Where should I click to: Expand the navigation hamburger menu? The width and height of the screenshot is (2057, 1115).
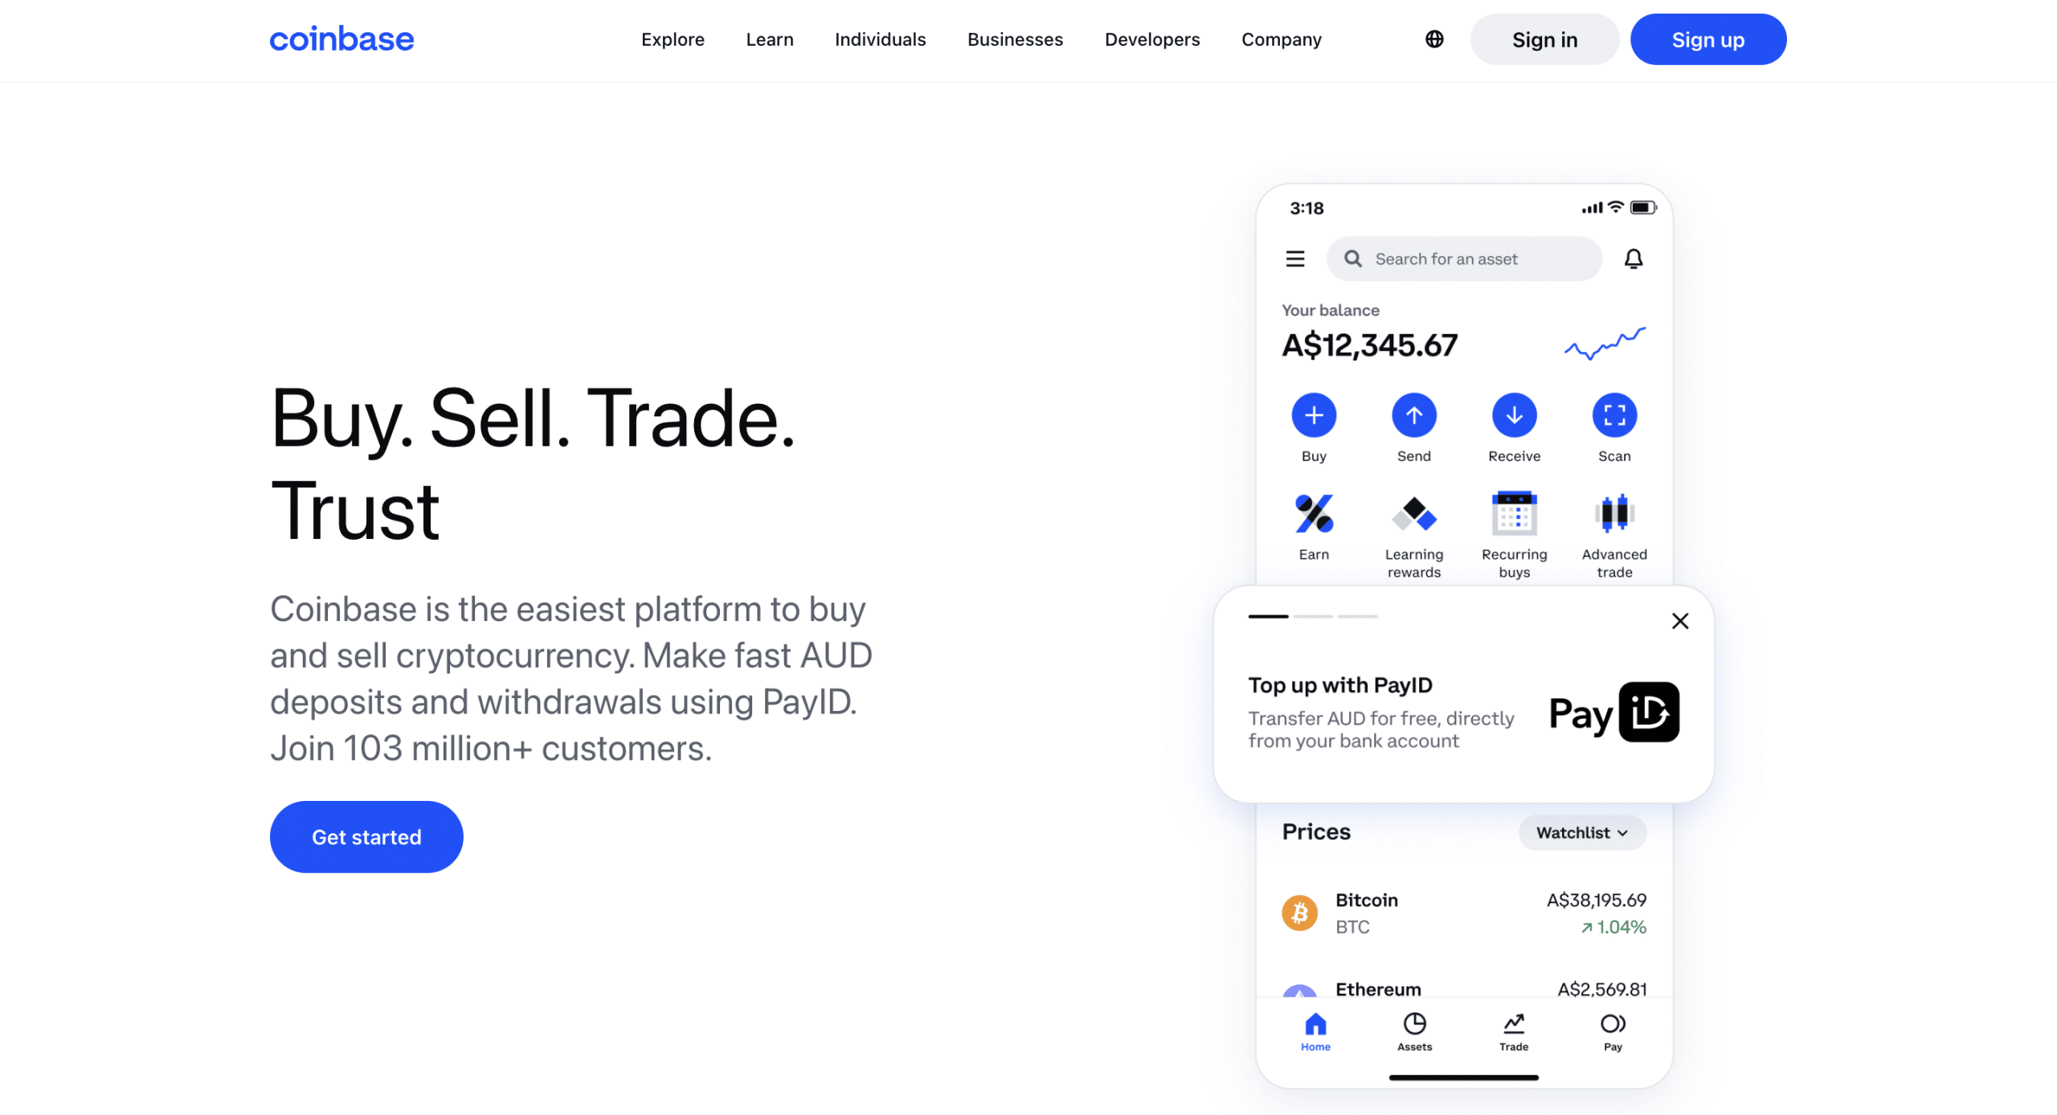coord(1295,258)
